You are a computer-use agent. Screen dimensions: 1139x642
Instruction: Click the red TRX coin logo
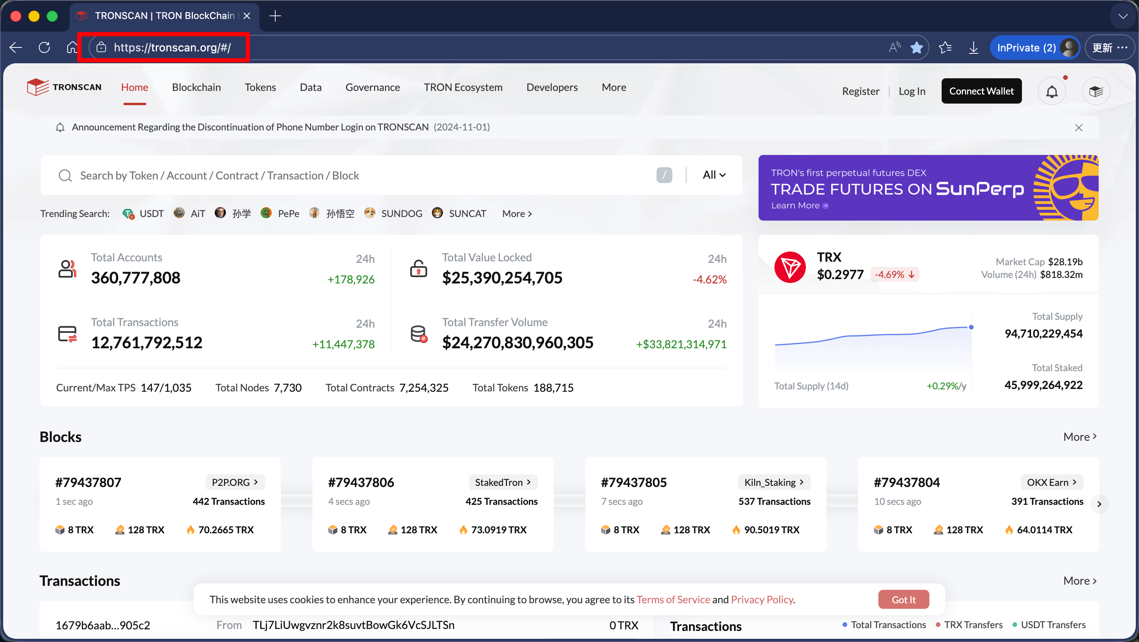click(790, 267)
